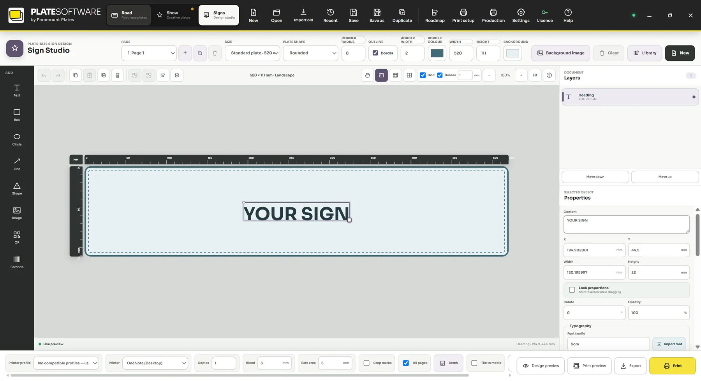Switch to the Show plates tab

[x=174, y=15]
